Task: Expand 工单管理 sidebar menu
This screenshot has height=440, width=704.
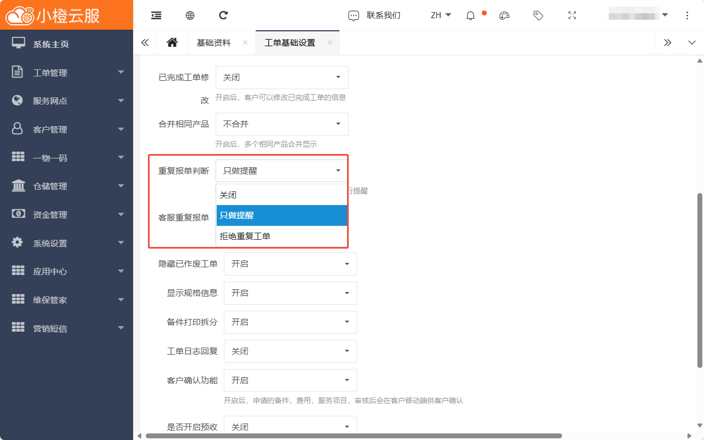Action: [x=66, y=73]
